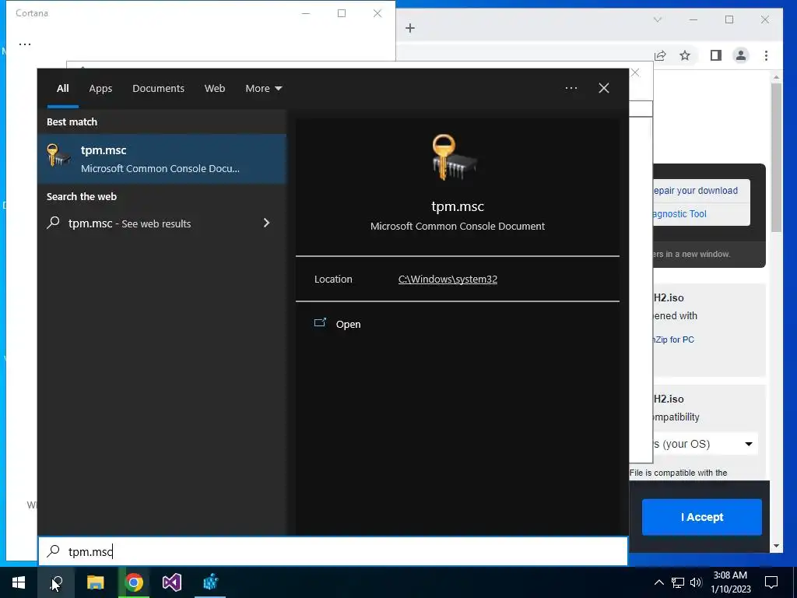Open the Action Center notifications

[771, 582]
